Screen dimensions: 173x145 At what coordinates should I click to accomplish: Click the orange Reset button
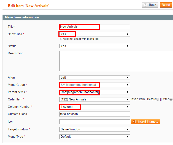[x=166, y=5]
